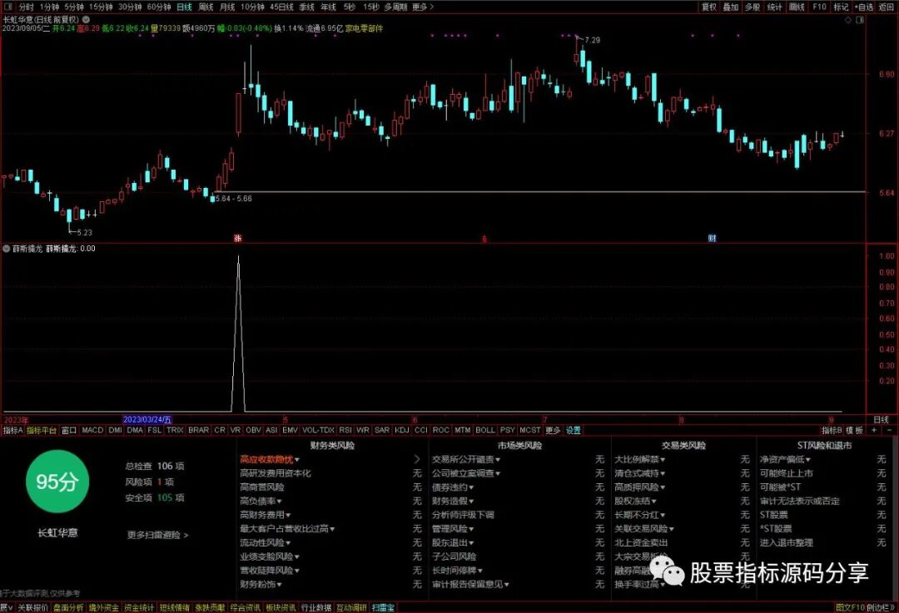Click the blue 财 marker under the chart

712,239
